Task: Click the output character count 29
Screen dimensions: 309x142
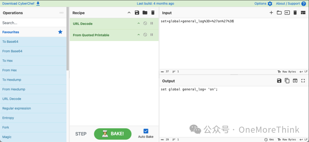Action: click(x=165, y=140)
